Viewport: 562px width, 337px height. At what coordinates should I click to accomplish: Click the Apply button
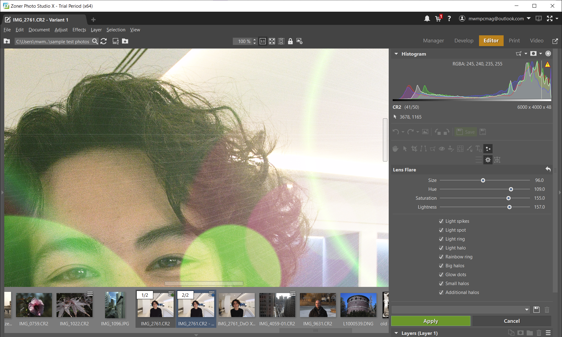[430, 321]
